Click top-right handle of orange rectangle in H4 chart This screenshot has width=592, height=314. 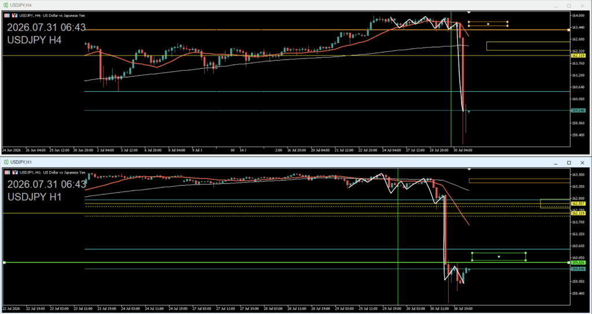point(508,21)
